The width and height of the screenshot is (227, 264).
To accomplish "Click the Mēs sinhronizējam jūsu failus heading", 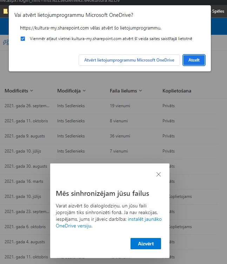I will pyautogui.click(x=102, y=193).
